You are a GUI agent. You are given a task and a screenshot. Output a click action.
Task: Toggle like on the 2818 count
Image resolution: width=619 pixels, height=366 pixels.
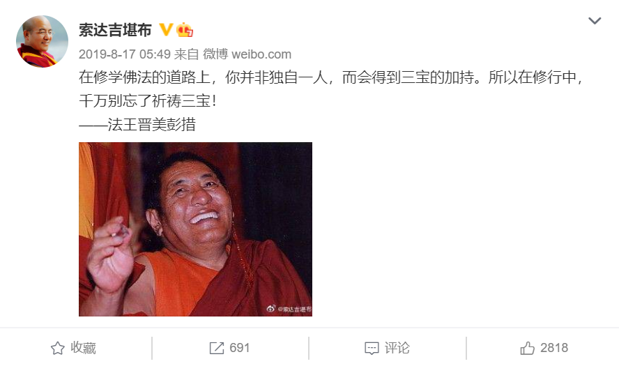[x=544, y=348]
